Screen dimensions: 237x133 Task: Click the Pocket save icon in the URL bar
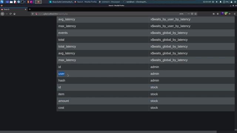pyautogui.click(x=192, y=14)
